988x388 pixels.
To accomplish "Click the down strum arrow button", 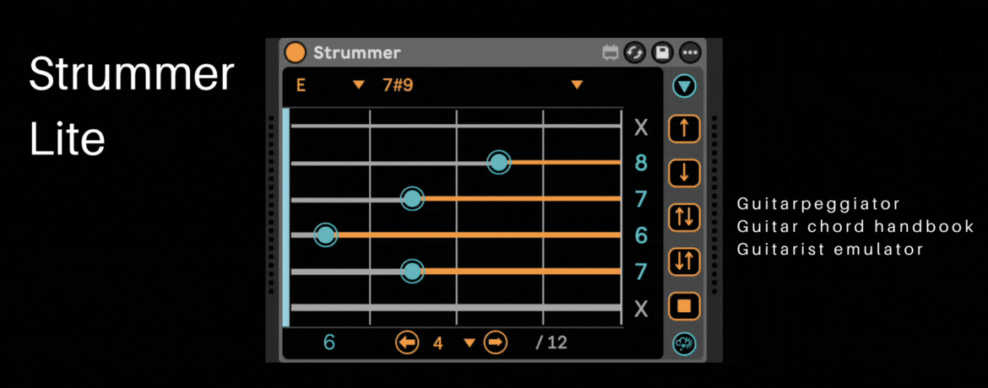I will point(684,173).
